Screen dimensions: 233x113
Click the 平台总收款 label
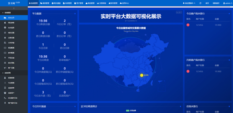point(43,60)
